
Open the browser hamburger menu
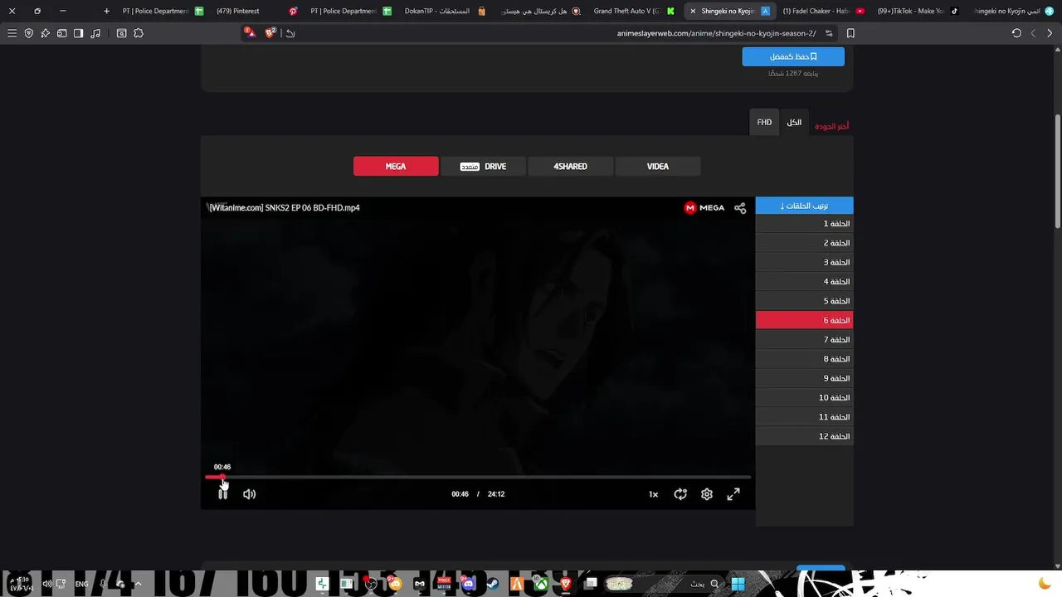[12, 33]
